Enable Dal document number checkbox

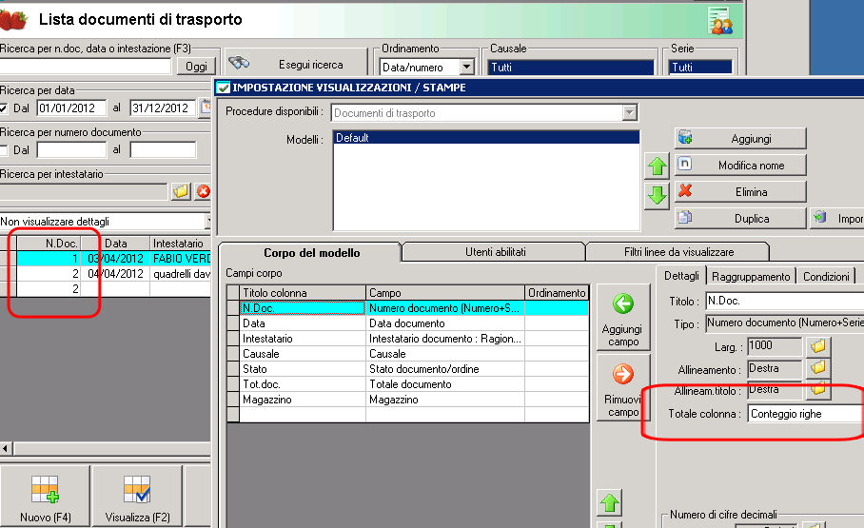[4, 150]
